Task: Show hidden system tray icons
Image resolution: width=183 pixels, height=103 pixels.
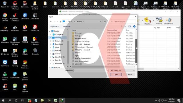Action: [156, 100]
